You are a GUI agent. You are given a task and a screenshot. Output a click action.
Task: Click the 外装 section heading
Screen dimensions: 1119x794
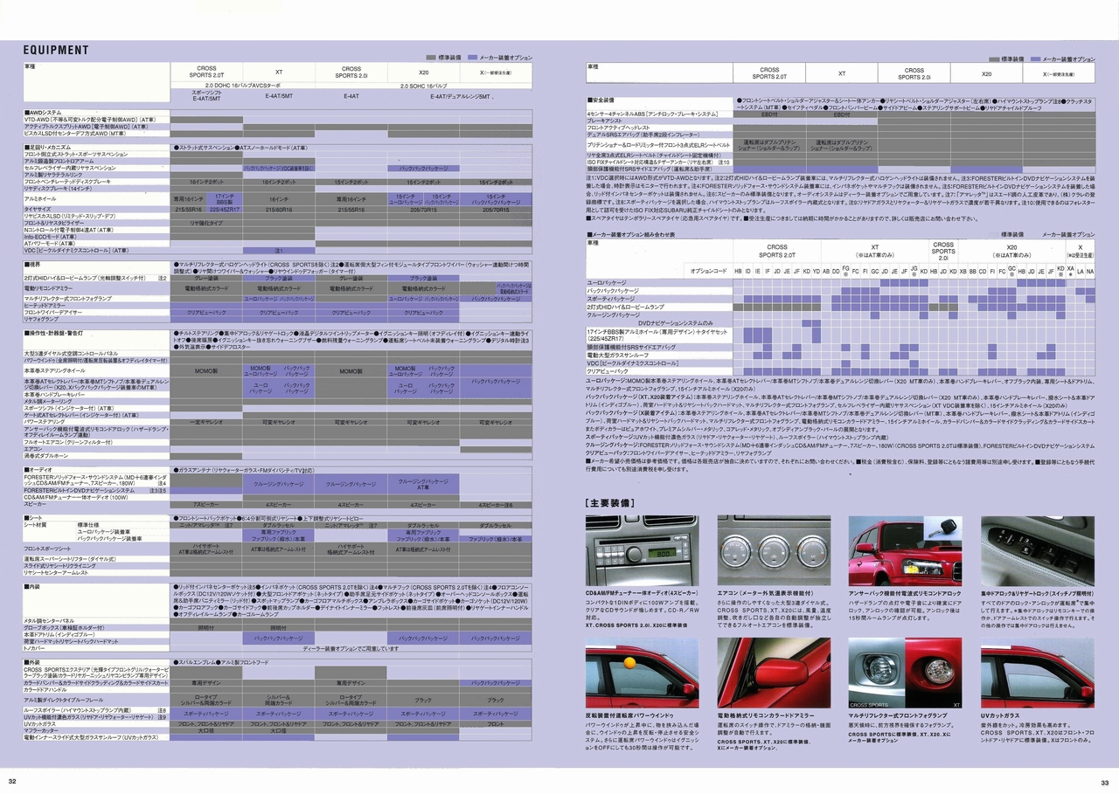(33, 662)
